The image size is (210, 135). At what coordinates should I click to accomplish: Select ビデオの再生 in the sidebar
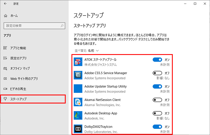point(18,89)
